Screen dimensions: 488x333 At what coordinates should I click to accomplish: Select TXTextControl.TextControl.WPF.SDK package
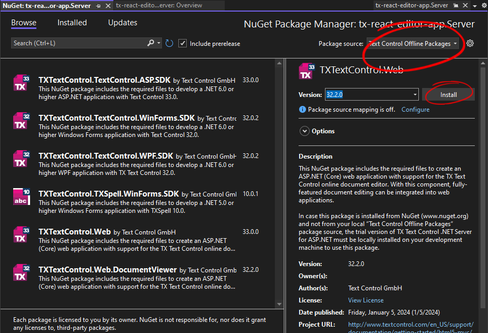pos(137,164)
